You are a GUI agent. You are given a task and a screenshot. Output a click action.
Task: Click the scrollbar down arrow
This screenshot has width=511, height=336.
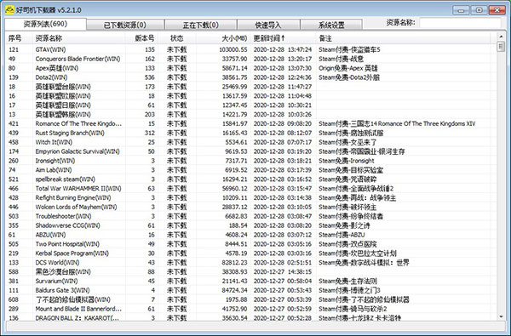[501, 316]
